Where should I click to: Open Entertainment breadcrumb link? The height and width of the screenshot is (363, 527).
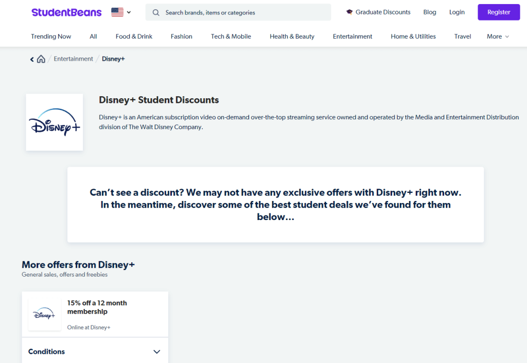click(73, 59)
